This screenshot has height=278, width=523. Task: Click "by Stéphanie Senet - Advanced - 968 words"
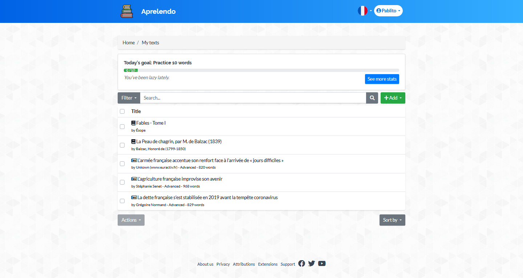click(x=166, y=186)
